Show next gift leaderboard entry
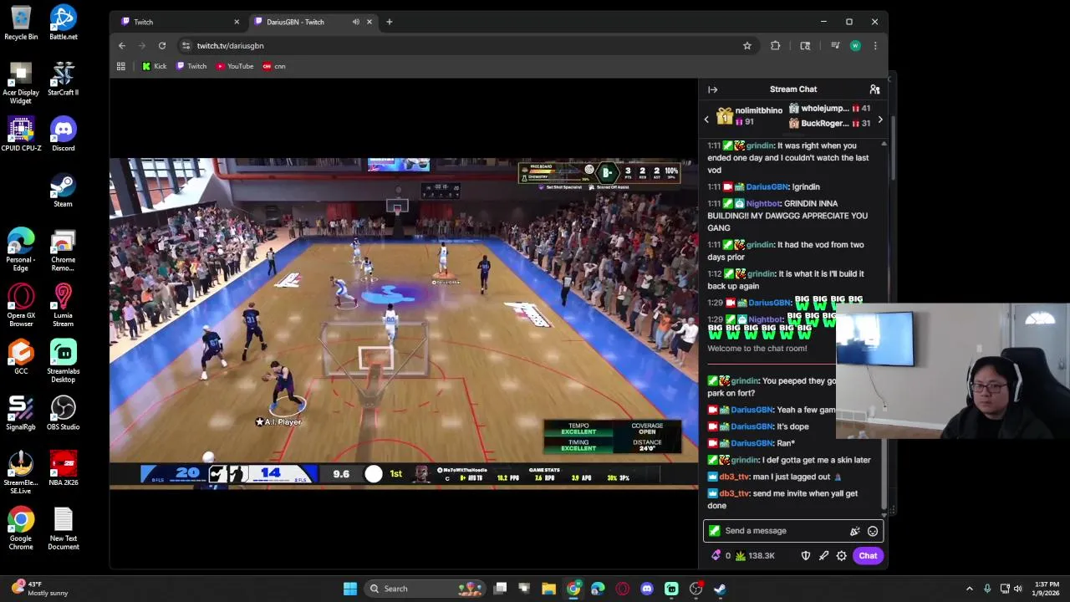The height and width of the screenshot is (602, 1070). coord(879,120)
